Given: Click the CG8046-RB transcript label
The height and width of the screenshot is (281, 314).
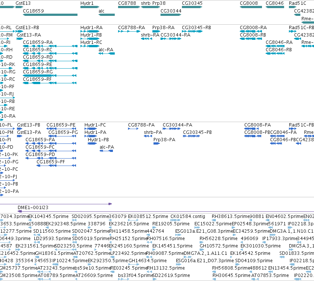Looking at the screenshot, I should (x=279, y=50).
